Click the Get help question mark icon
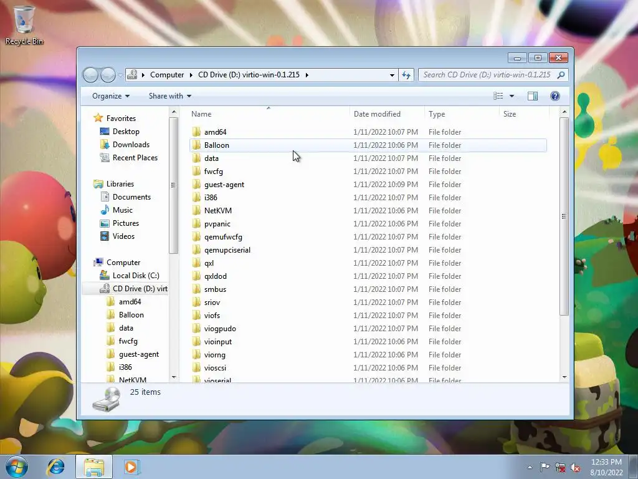Viewport: 638px width, 479px height. click(555, 95)
